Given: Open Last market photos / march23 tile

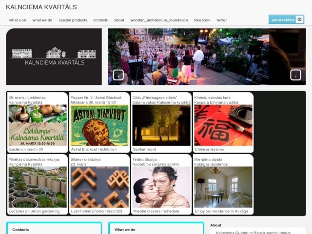Looking at the screenshot, I should [x=99, y=187].
